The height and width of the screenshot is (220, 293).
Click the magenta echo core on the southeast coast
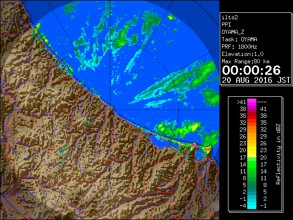coord(193,145)
